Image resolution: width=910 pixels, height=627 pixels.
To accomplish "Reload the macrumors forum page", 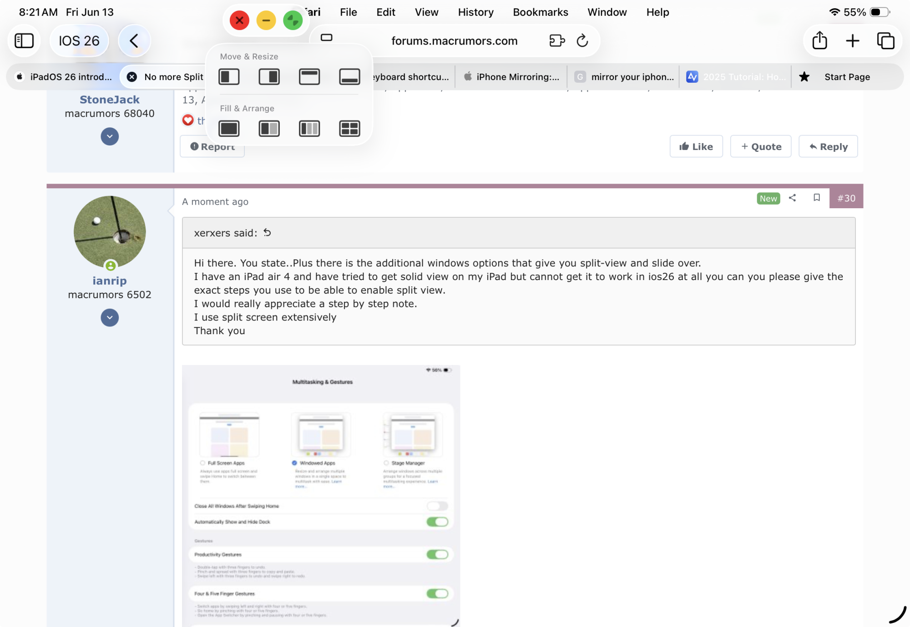I will point(582,41).
